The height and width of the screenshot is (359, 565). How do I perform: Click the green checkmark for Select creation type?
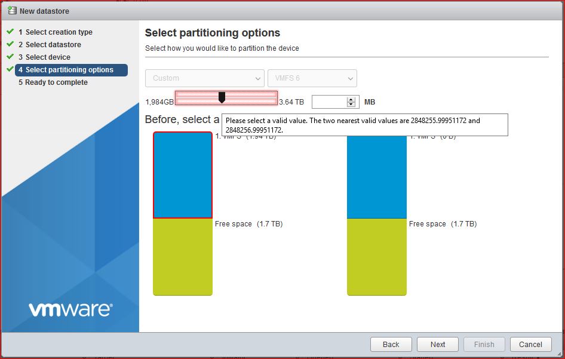point(10,32)
